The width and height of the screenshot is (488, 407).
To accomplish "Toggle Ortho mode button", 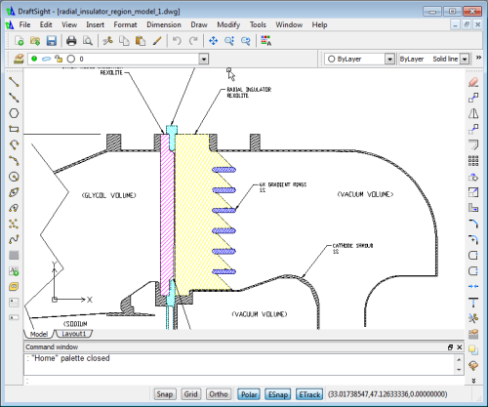I will 219,394.
